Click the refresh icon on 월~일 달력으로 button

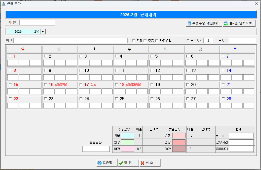pyautogui.click(x=226, y=23)
